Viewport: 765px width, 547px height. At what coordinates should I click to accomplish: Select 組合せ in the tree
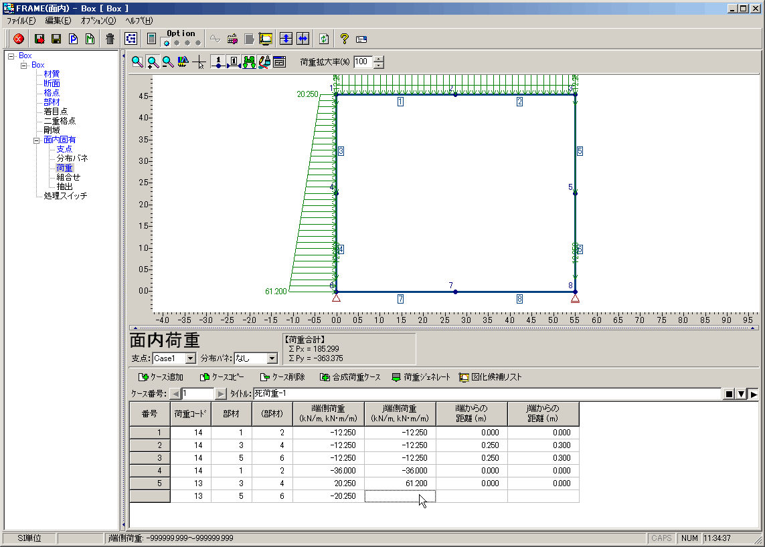pyautogui.click(x=68, y=177)
